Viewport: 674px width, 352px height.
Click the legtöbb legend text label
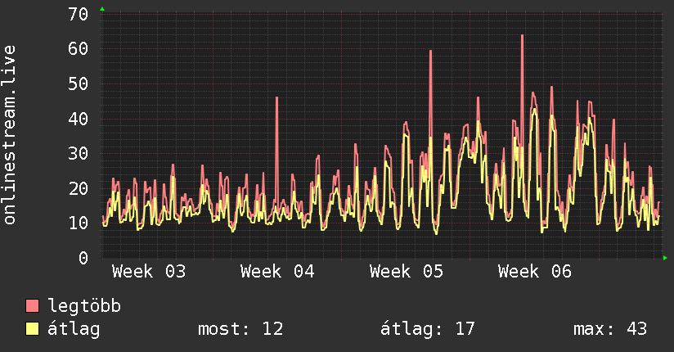tap(85, 306)
